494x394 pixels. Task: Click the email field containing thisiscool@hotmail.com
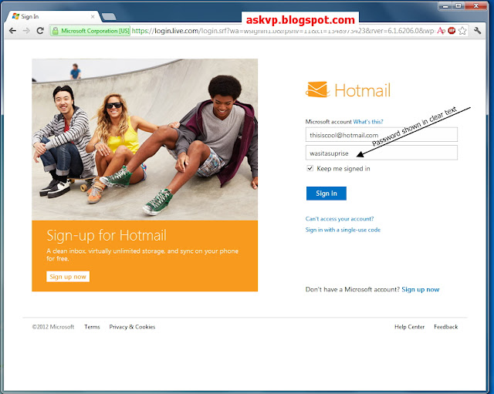(x=381, y=135)
